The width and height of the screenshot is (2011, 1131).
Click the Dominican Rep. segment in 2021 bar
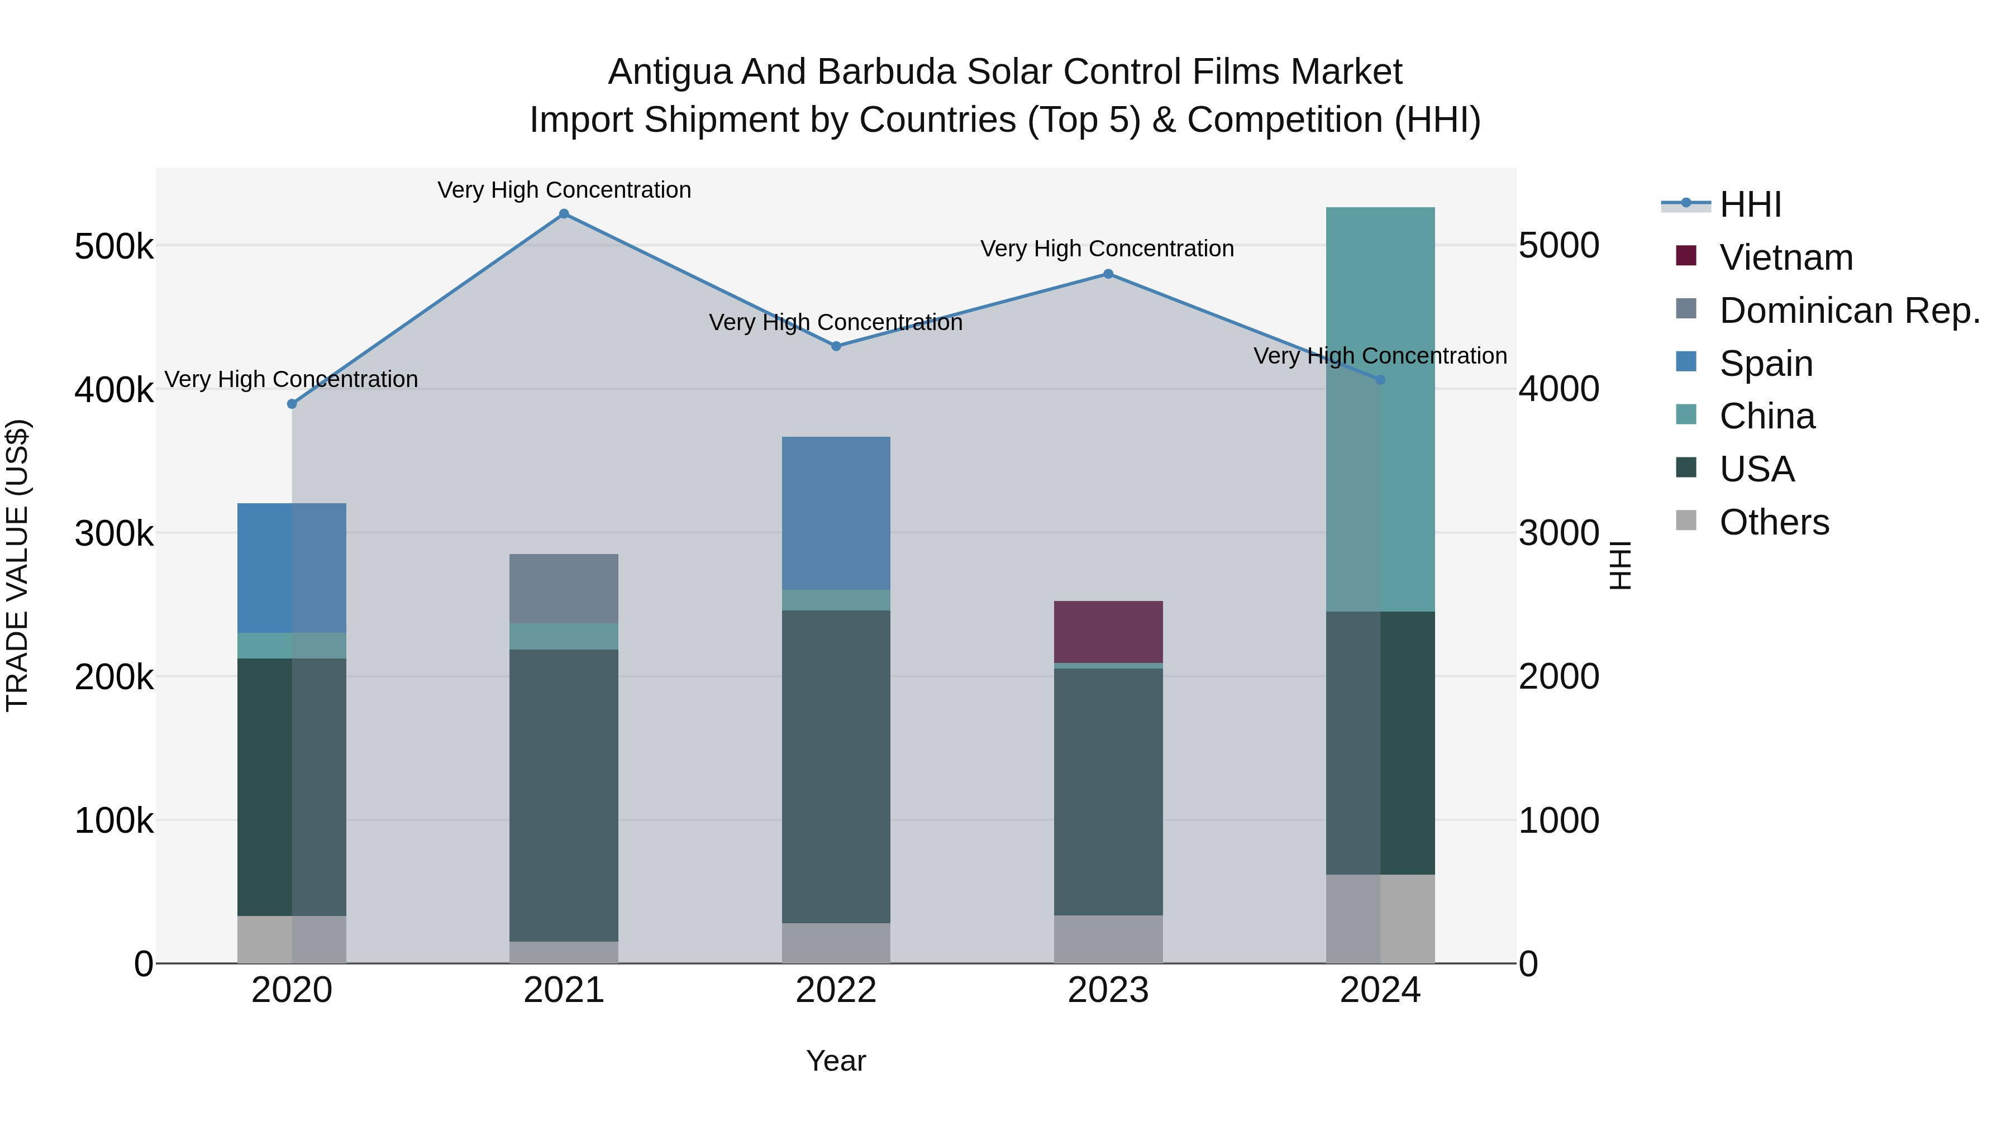click(564, 589)
